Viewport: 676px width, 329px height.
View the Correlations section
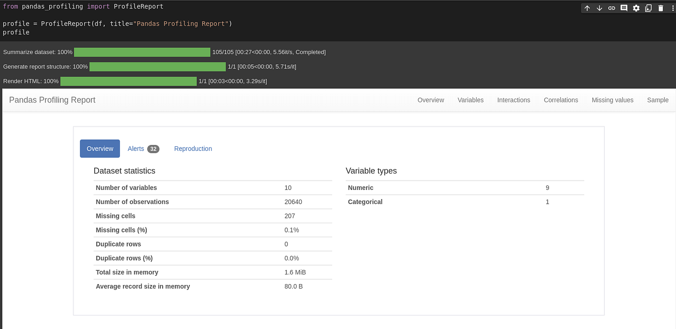561,100
